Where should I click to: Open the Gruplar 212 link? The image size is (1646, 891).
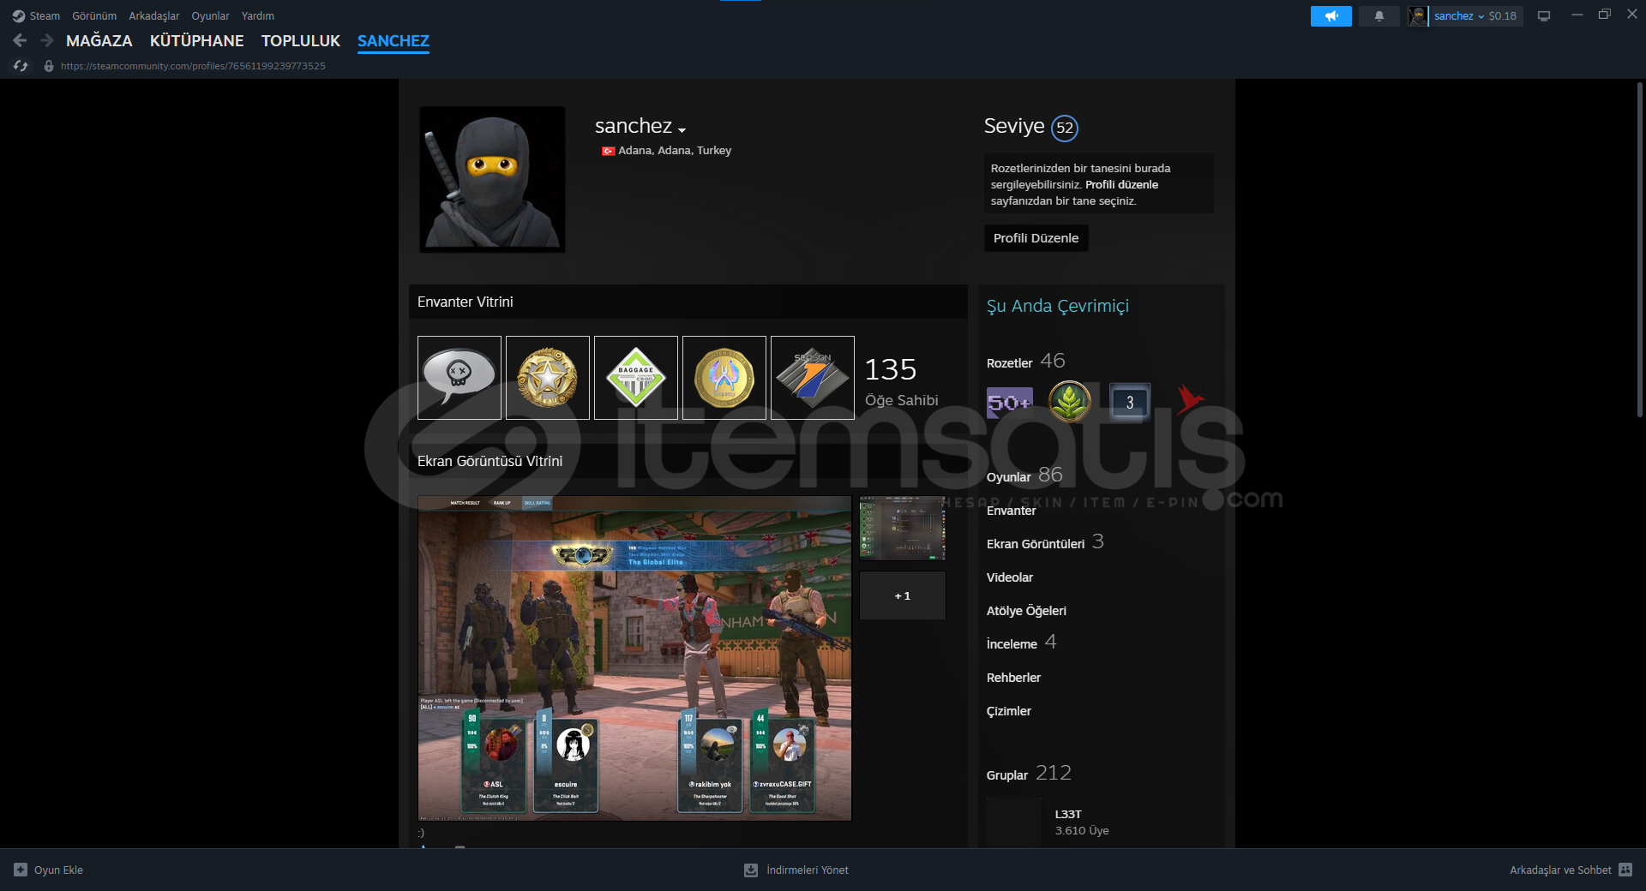[1029, 774]
